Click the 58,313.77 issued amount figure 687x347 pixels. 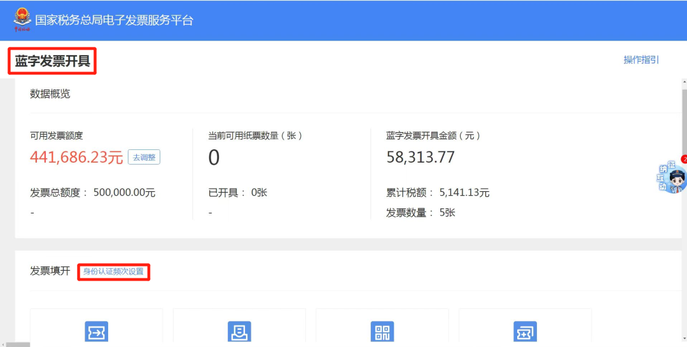420,157
